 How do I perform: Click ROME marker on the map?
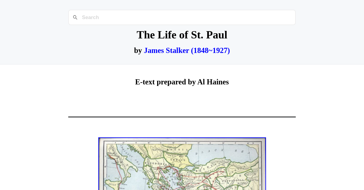pos(110,153)
